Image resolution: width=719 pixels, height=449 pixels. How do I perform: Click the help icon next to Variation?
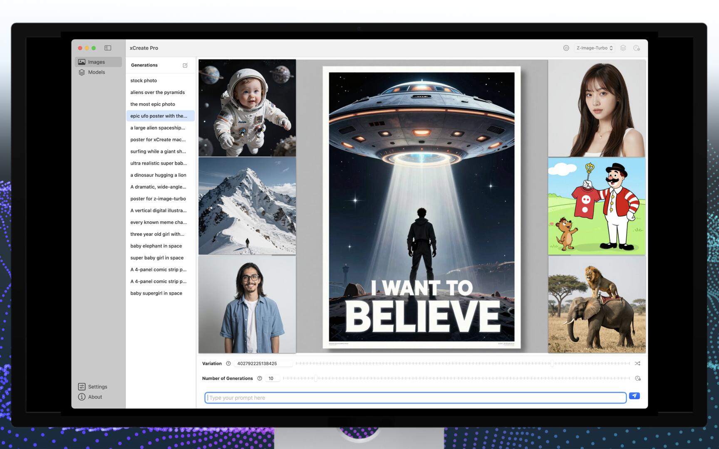tap(228, 363)
